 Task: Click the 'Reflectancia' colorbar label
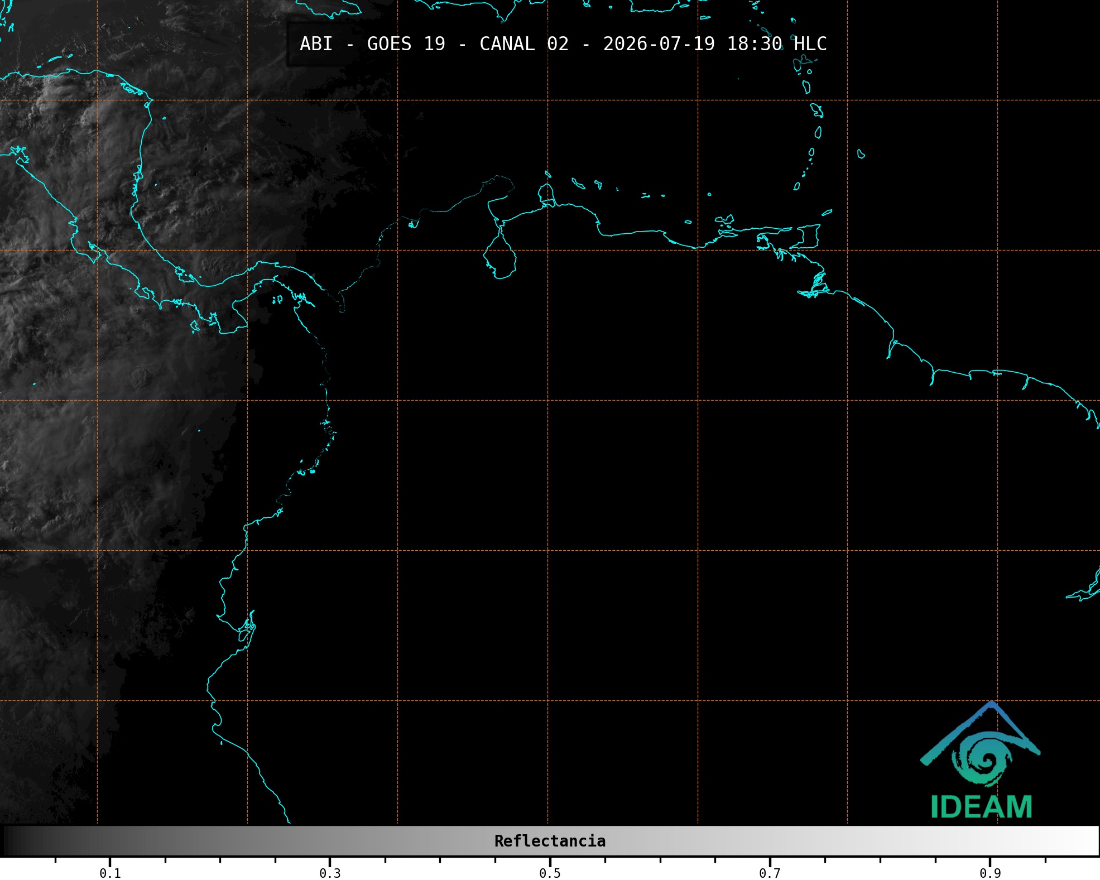coord(550,841)
